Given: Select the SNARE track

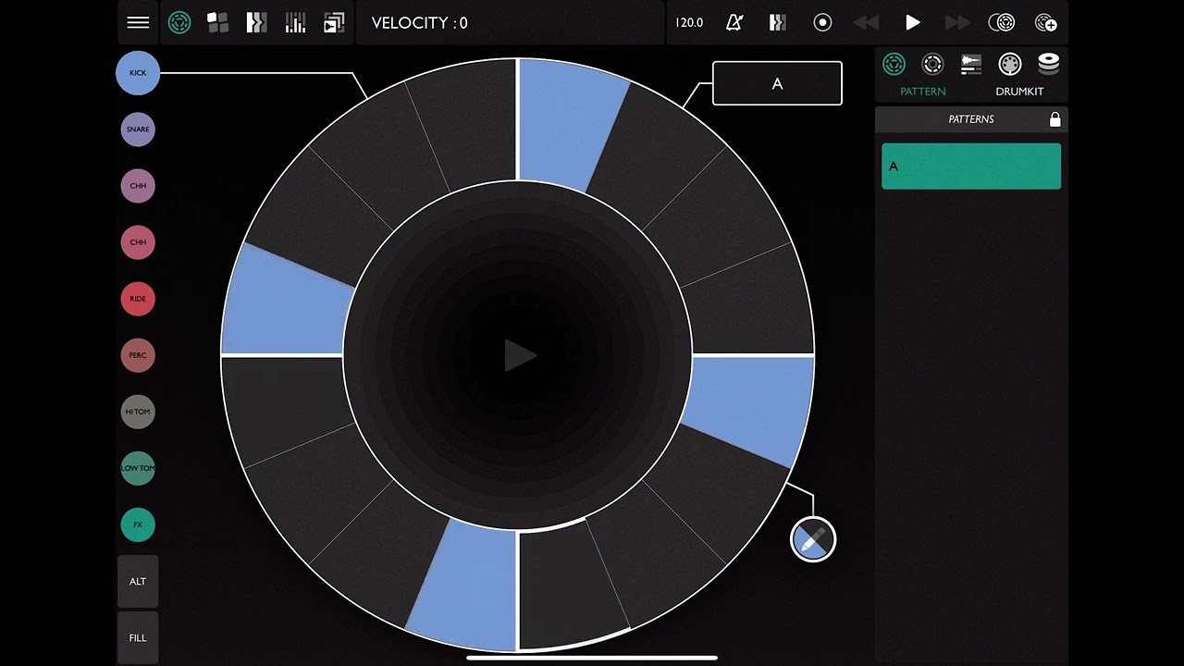Looking at the screenshot, I should [138, 129].
